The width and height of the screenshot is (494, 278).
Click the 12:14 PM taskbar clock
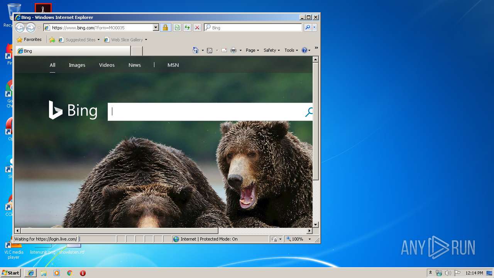(x=474, y=273)
